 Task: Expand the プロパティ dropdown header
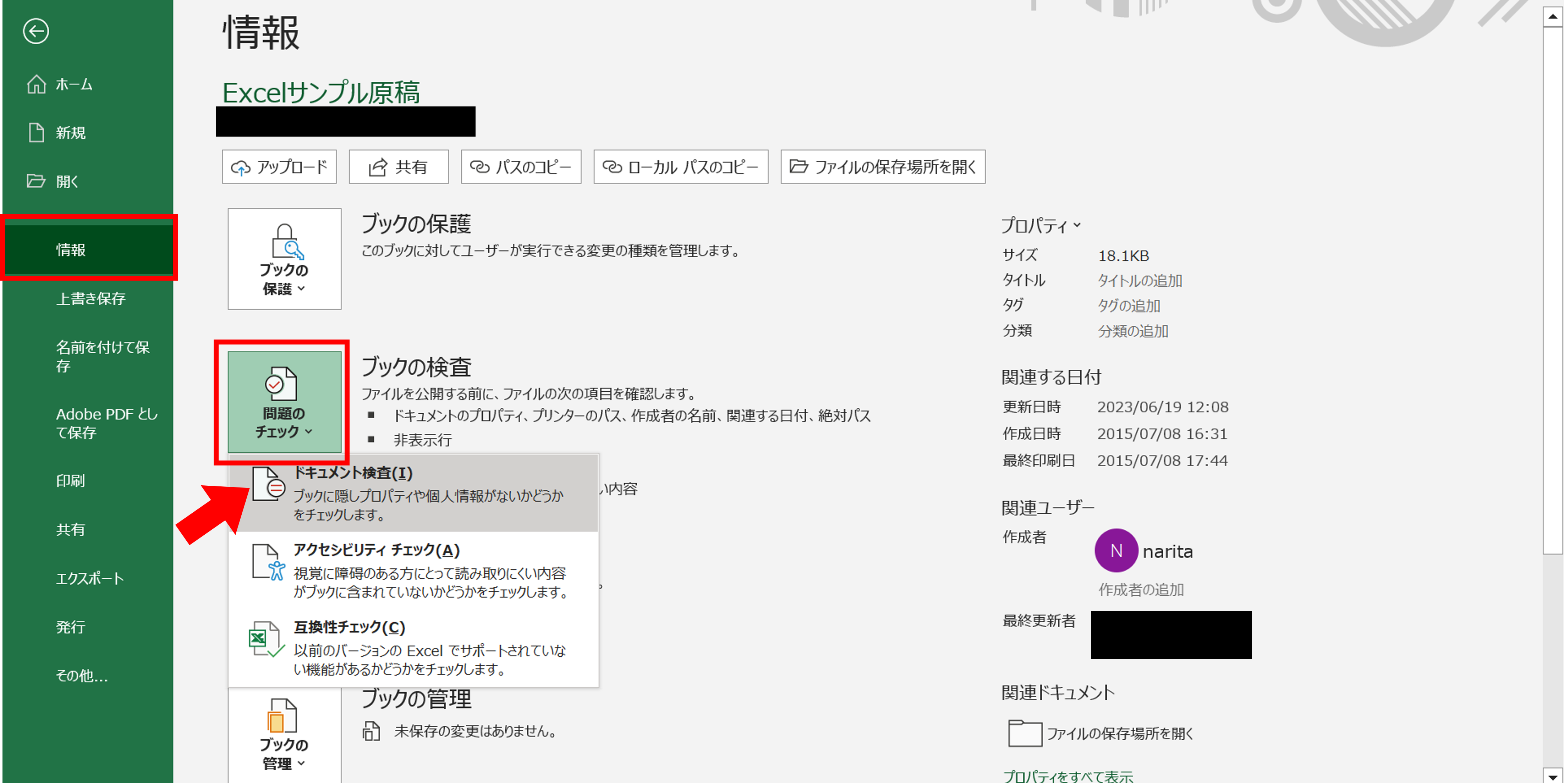1041,226
